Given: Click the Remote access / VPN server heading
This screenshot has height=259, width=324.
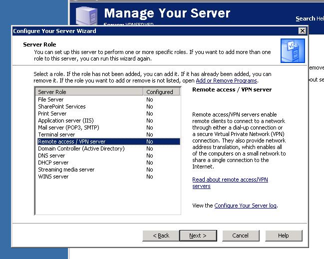Looking at the screenshot, I should point(232,89).
